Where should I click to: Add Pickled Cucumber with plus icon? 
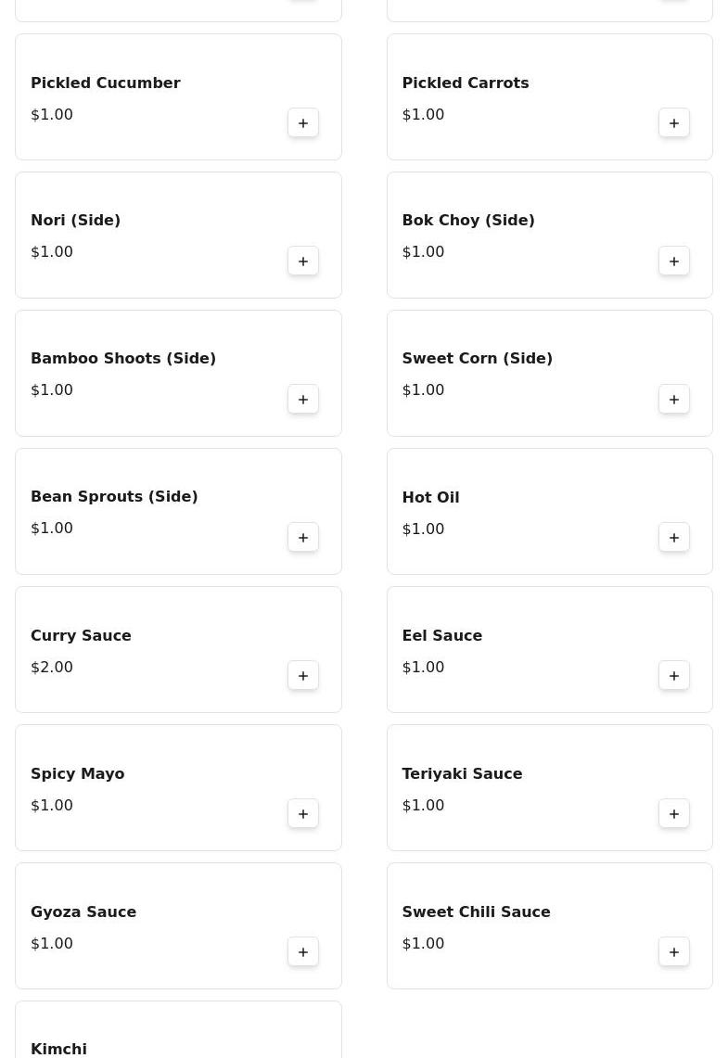[303, 123]
